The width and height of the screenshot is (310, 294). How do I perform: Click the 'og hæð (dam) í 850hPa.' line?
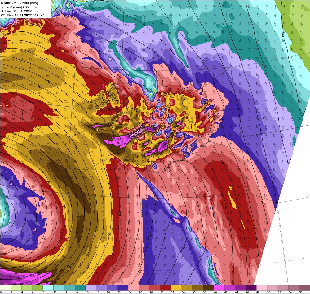[19, 7]
